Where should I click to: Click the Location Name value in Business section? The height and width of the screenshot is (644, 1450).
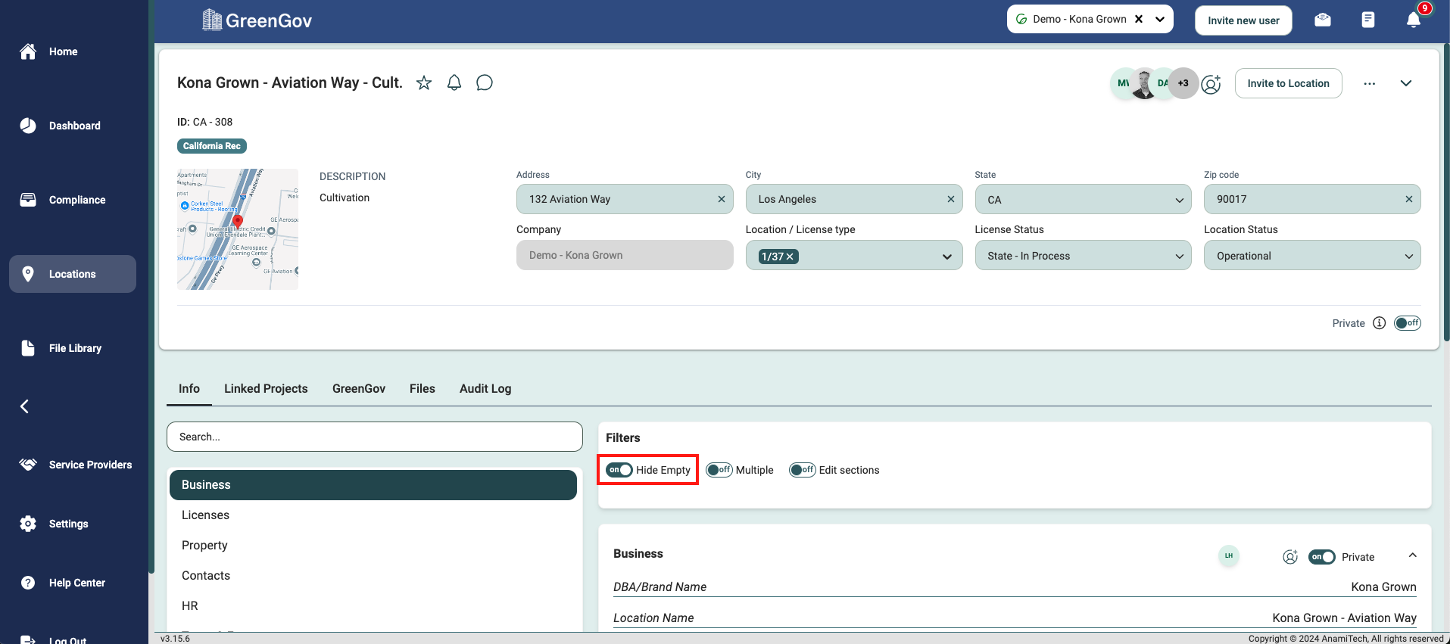[x=1344, y=618]
